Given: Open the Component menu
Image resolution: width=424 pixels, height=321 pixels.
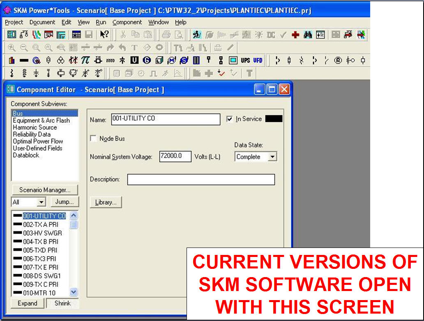Looking at the screenshot, I should point(127,22).
